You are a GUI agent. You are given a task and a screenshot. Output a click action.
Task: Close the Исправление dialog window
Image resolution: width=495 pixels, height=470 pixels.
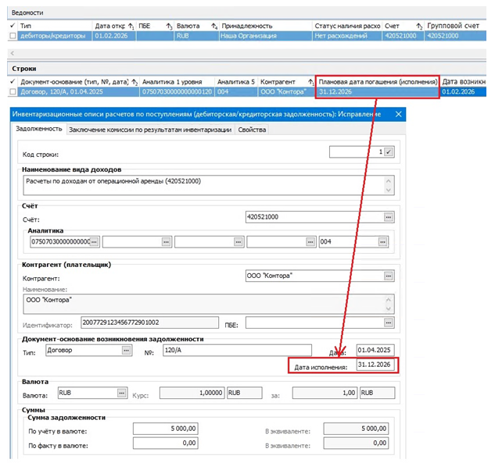click(x=399, y=115)
